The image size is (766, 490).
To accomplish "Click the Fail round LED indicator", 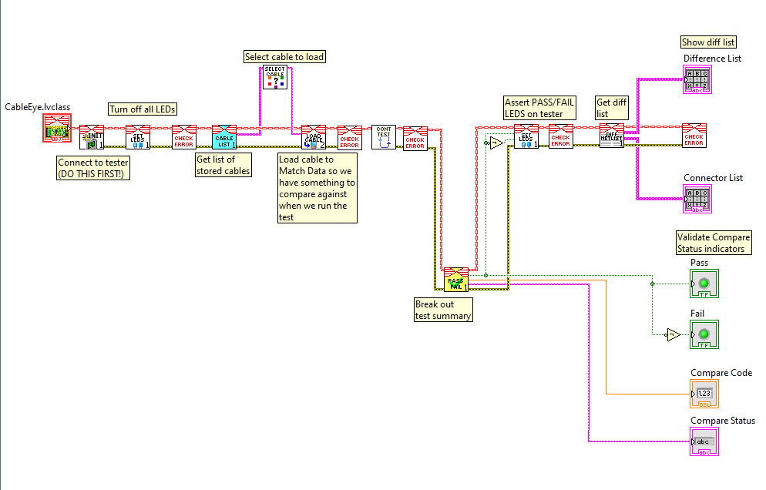I will pyautogui.click(x=704, y=334).
